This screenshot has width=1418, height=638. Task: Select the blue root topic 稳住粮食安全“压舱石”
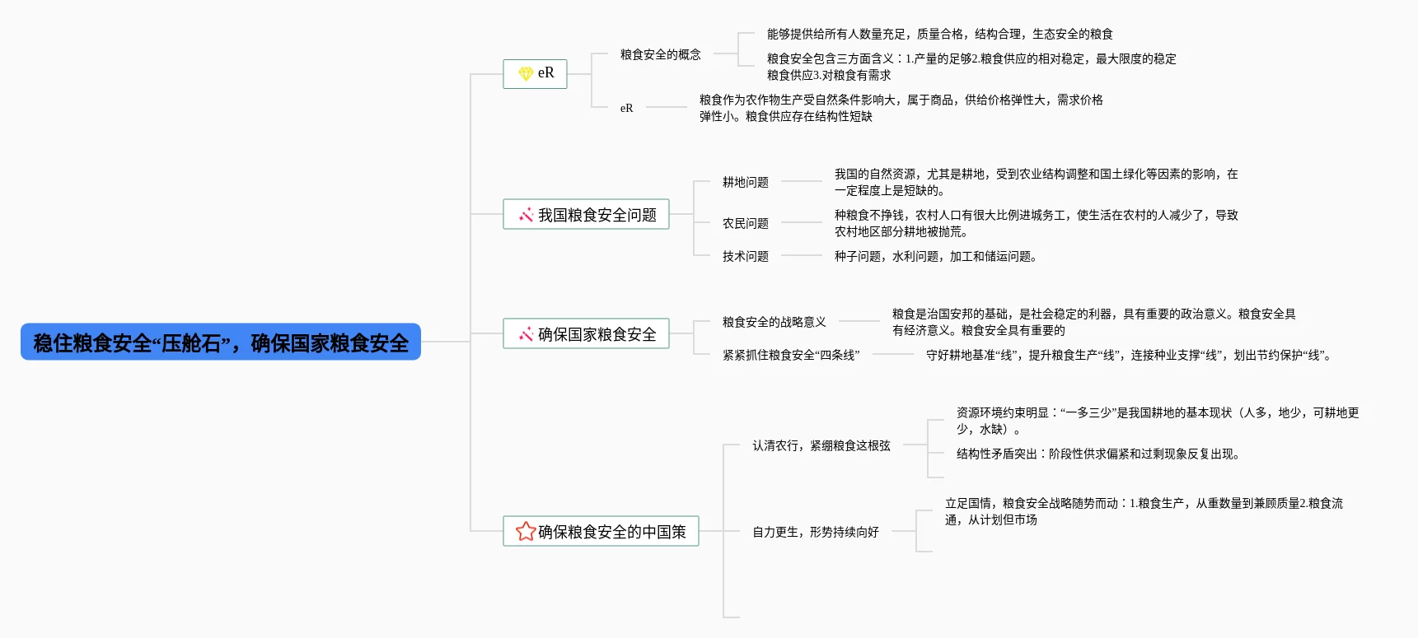(x=221, y=342)
